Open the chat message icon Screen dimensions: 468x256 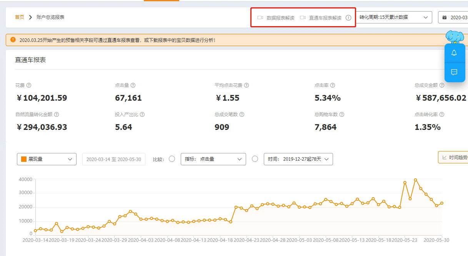(x=454, y=72)
